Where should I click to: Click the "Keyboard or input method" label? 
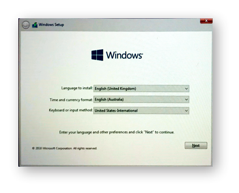point(72,110)
